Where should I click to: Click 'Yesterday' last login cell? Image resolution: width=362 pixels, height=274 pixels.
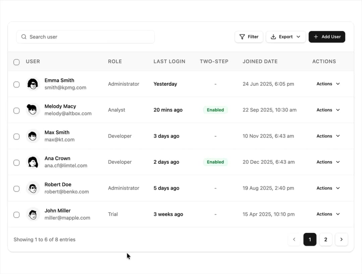pos(165,84)
